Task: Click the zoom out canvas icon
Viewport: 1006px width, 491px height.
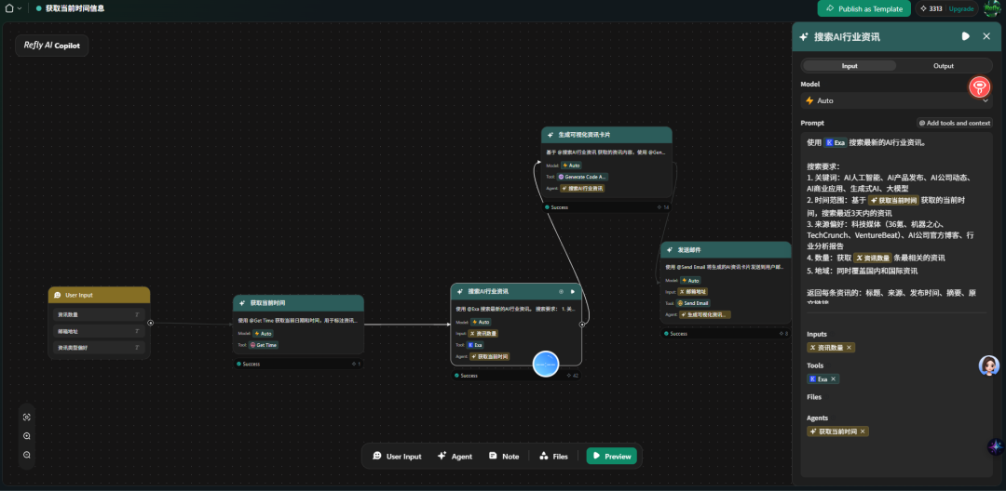Action: [x=27, y=455]
